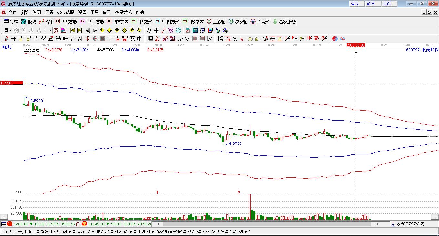Click the calendar icon showing 21
This screenshot has height=236, width=439.
coord(188,30)
